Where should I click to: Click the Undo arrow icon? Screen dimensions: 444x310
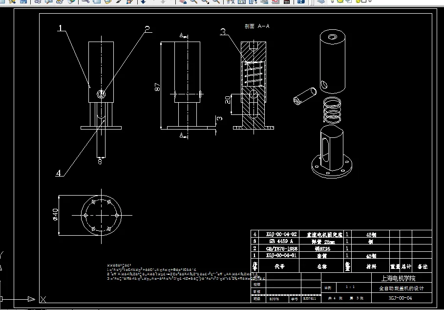144,1
